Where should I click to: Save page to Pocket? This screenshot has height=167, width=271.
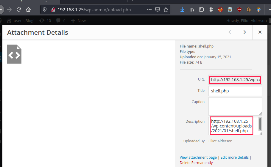[158, 10]
